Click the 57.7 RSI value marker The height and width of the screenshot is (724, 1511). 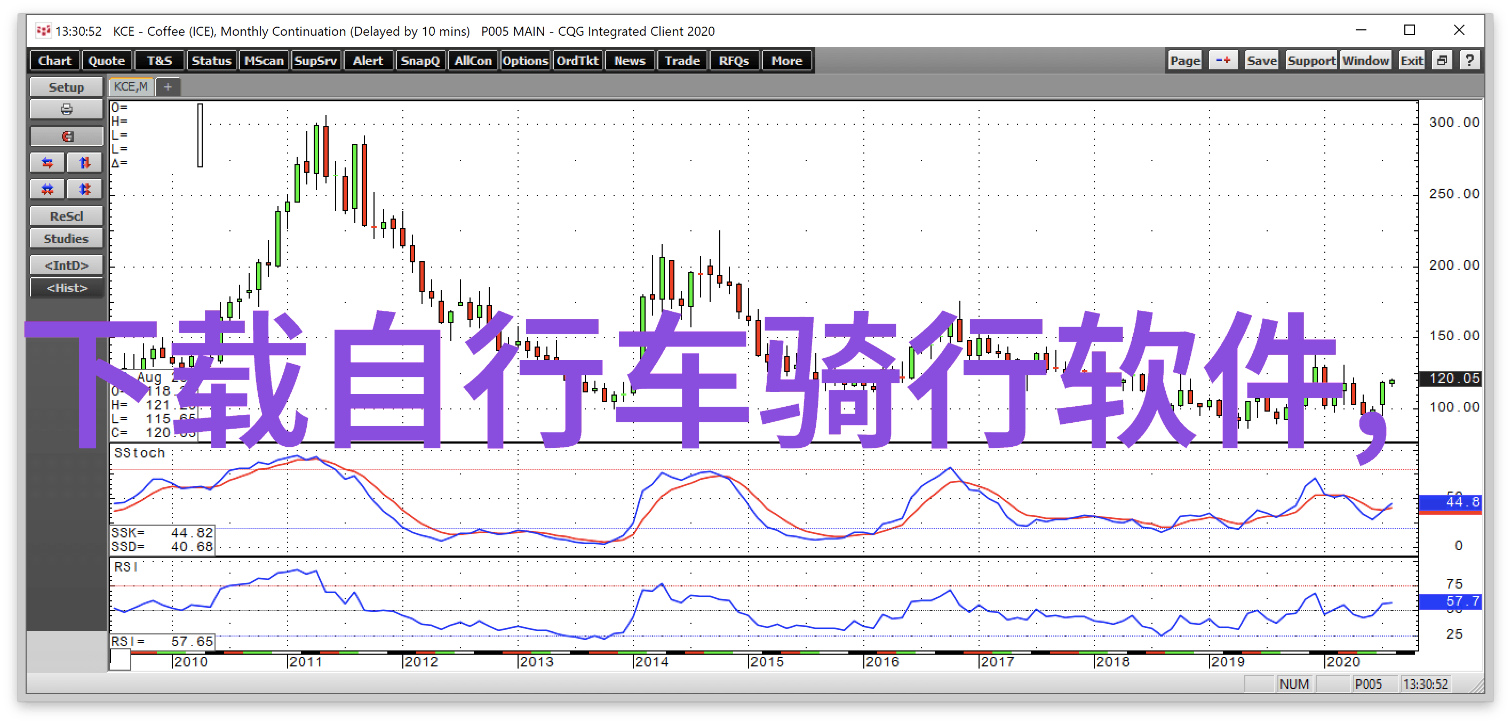coord(1450,601)
